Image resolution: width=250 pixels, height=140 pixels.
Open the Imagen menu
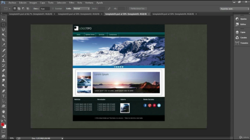pyautogui.click(x=33, y=3)
